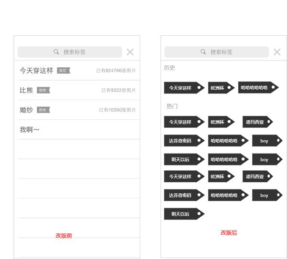Select 今天穿这样 in the left results list
The image size is (287, 259).
(36, 71)
